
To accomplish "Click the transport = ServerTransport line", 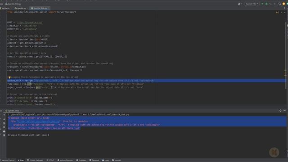I will [x=46, y=67].
